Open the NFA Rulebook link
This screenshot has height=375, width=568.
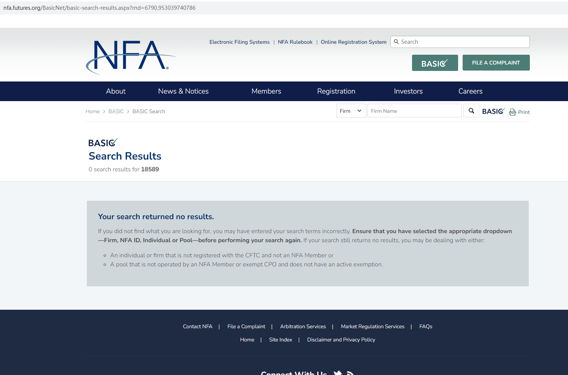coord(295,42)
